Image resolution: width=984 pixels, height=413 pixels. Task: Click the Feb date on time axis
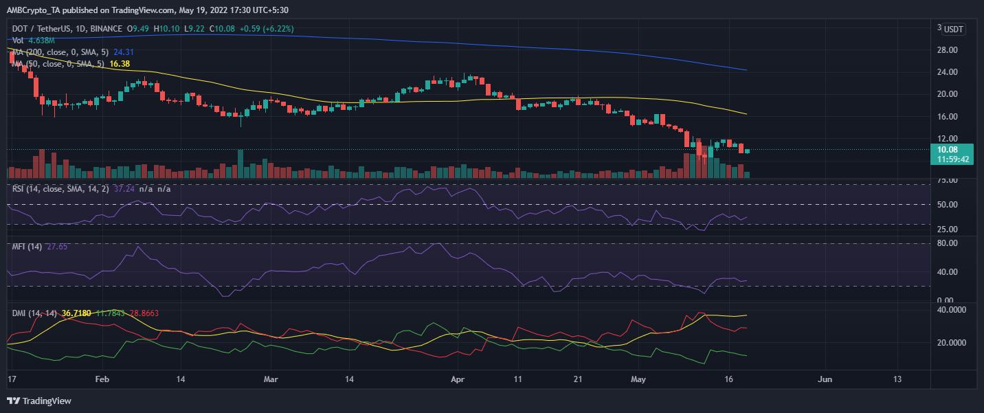(102, 379)
